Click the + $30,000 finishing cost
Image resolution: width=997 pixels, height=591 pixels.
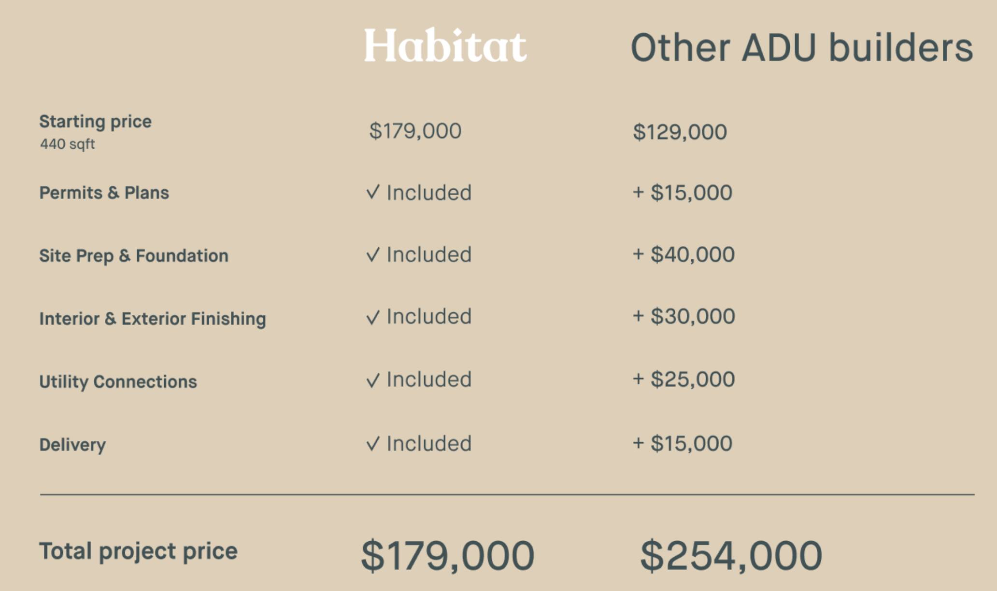pos(684,316)
